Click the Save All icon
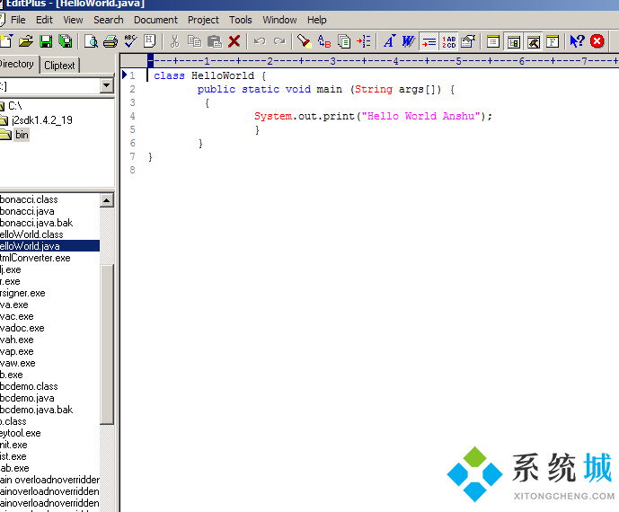The height and width of the screenshot is (512, 619). pos(66,41)
